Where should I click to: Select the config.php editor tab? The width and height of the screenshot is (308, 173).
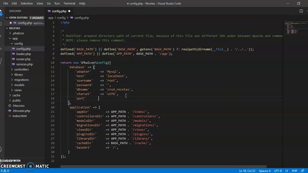(59, 11)
